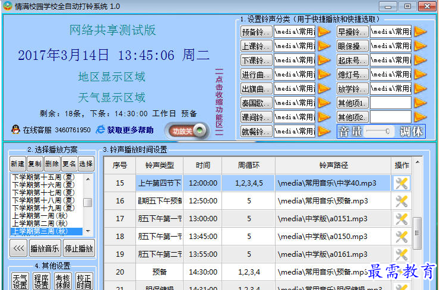Play the 其他项2 sound with its arrow
440x290 pixels.
click(420, 117)
